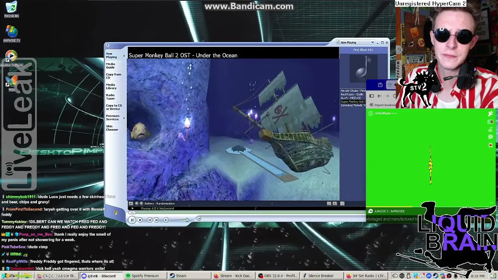
Task: Toggle the playlist pane view
Action: [x=335, y=203]
